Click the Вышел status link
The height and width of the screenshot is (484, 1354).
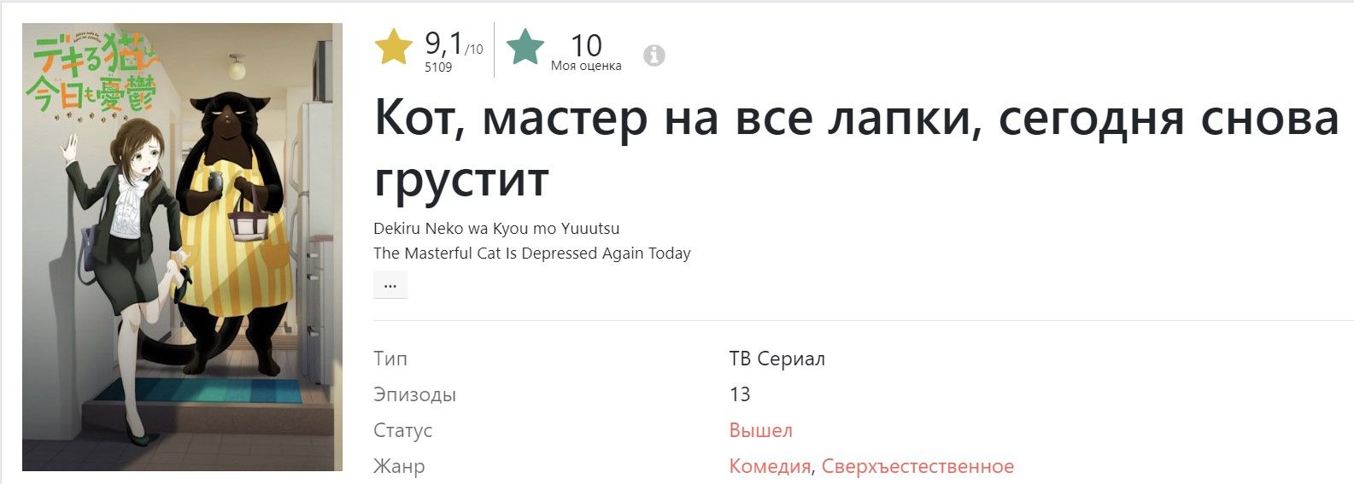[760, 430]
